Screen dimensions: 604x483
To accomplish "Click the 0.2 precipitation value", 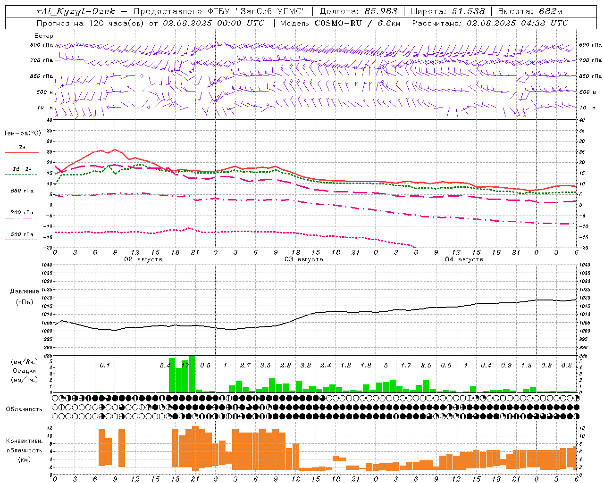I will 566,365.
